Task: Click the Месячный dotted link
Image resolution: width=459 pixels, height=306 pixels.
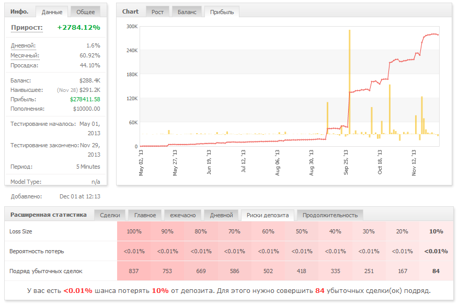Action: point(25,55)
